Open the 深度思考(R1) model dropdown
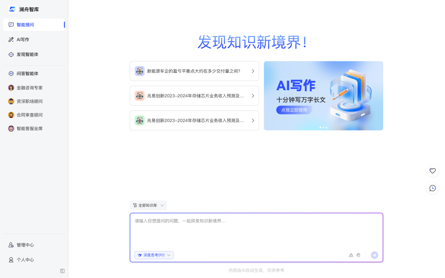This screenshot has height=278, width=445. click(154, 255)
